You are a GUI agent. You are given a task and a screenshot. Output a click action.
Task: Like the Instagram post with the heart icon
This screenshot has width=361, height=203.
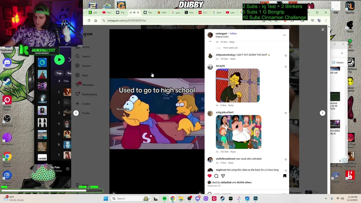tap(210, 176)
